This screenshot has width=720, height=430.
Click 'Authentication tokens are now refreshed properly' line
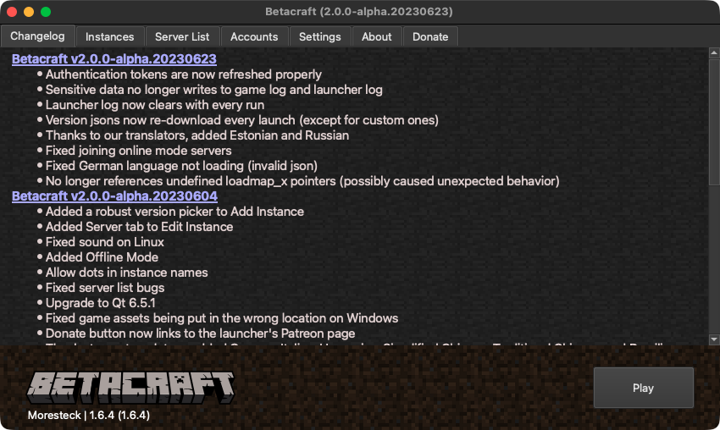(184, 74)
